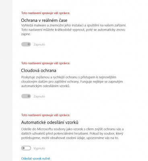Open the Odeslat vzorek ručně link

[x=35, y=159]
